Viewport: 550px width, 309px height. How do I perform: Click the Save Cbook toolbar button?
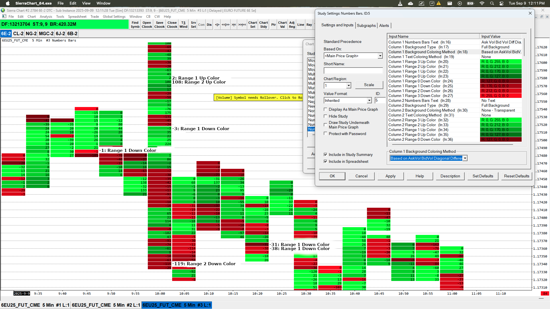[x=160, y=25]
